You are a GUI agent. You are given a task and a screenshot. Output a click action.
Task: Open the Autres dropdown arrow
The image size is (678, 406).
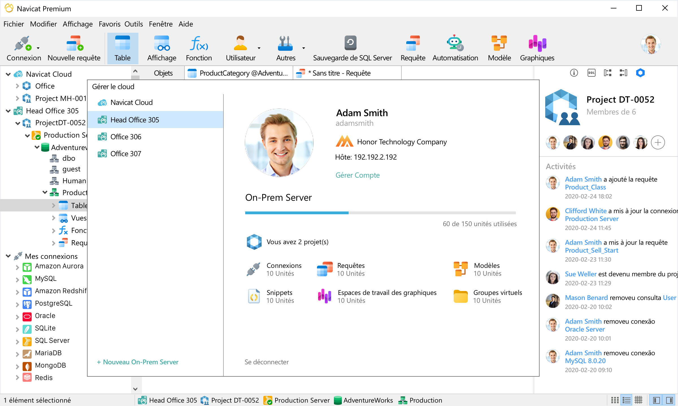point(304,48)
